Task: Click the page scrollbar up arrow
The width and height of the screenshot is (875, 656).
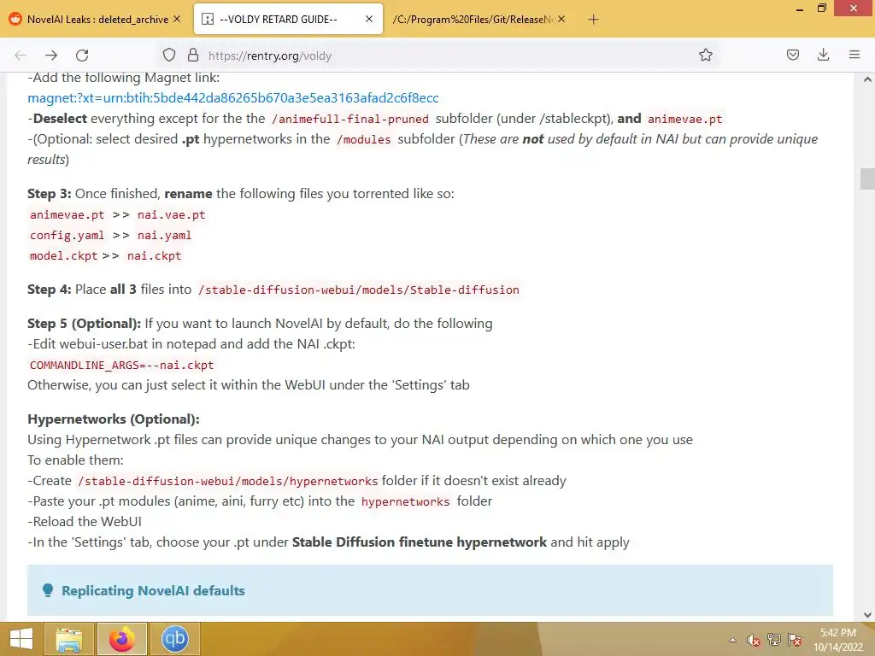Action: click(x=867, y=79)
